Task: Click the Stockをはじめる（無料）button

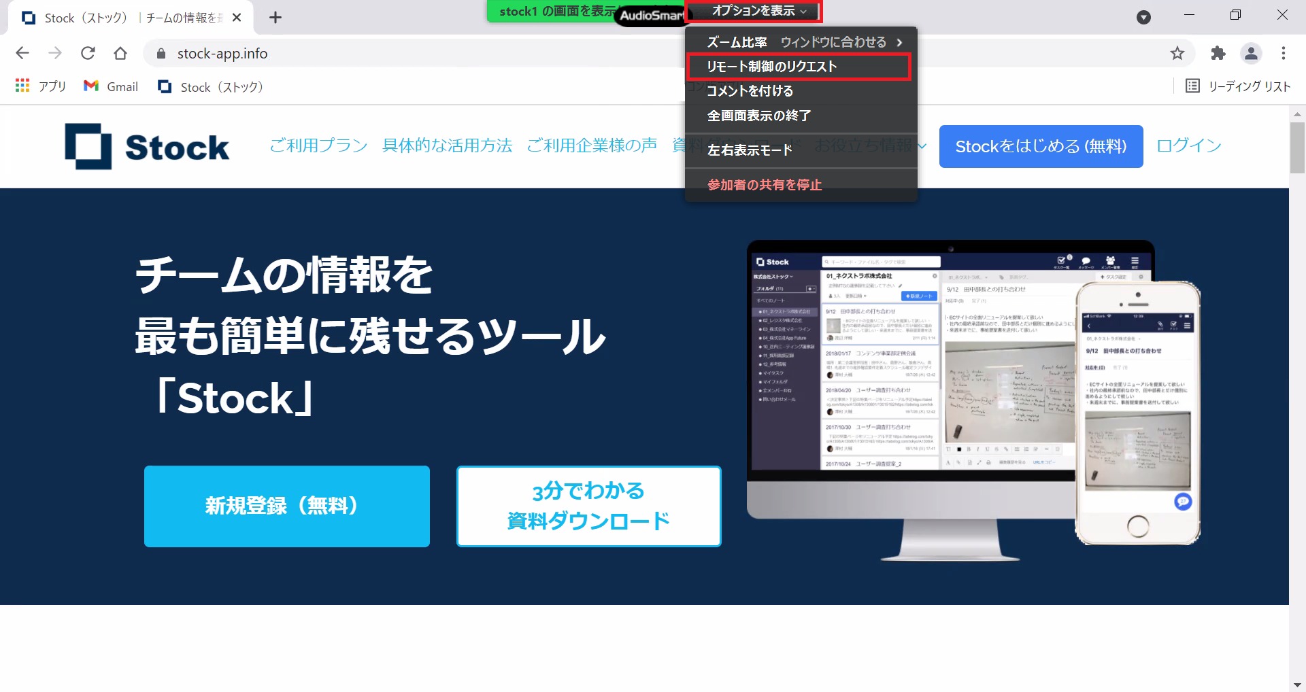Action: (1040, 146)
